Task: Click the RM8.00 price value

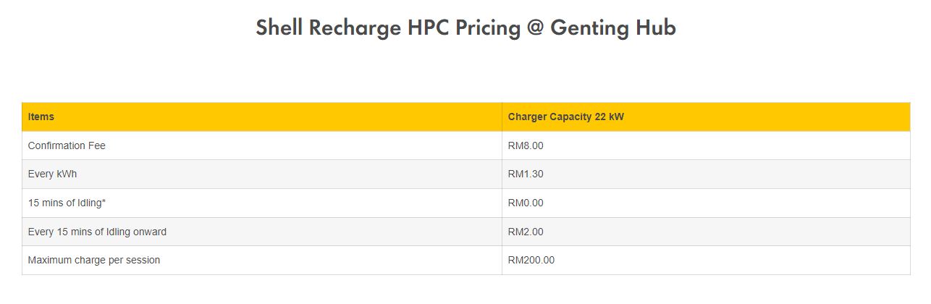Action: [x=526, y=145]
